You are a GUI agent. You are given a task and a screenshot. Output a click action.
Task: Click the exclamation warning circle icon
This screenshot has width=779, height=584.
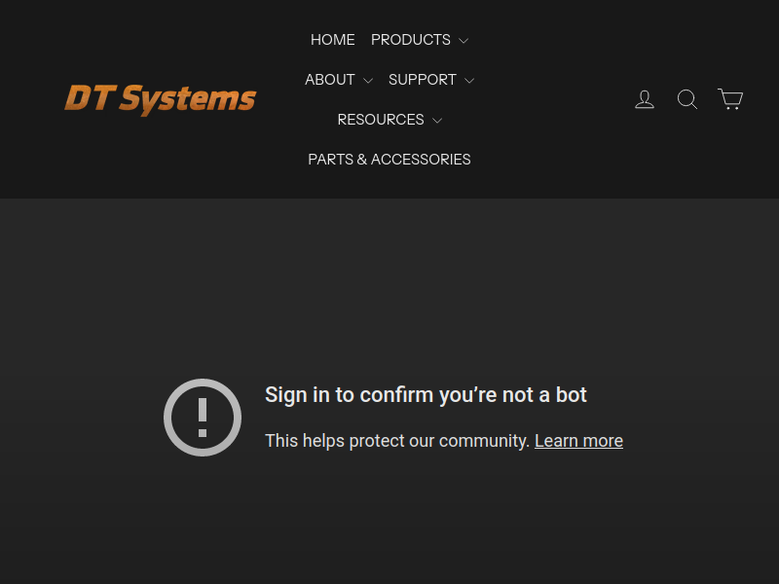[203, 418]
